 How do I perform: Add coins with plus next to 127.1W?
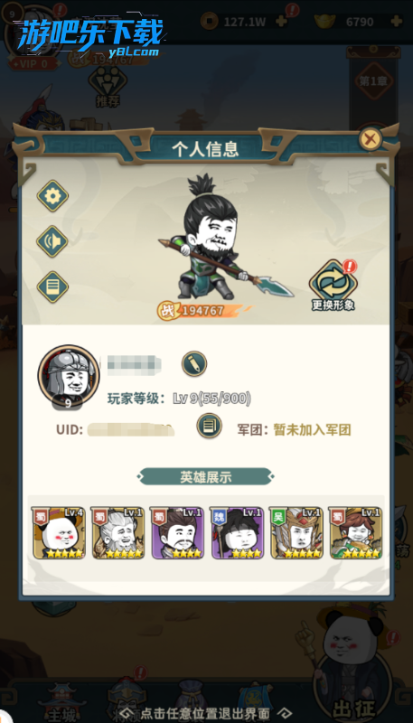pos(281,21)
